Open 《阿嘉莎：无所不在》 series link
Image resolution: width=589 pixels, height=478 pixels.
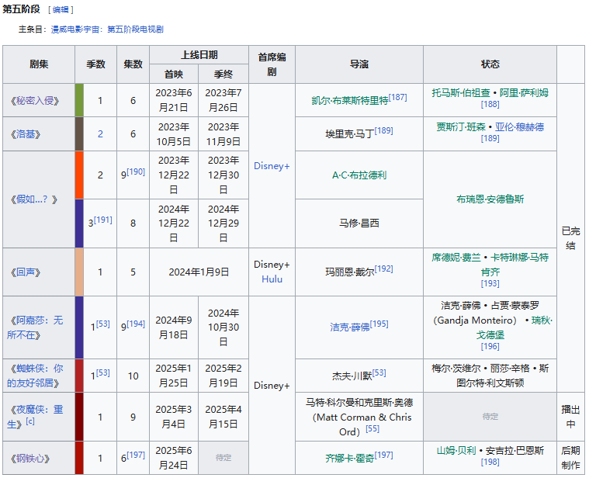click(x=35, y=327)
